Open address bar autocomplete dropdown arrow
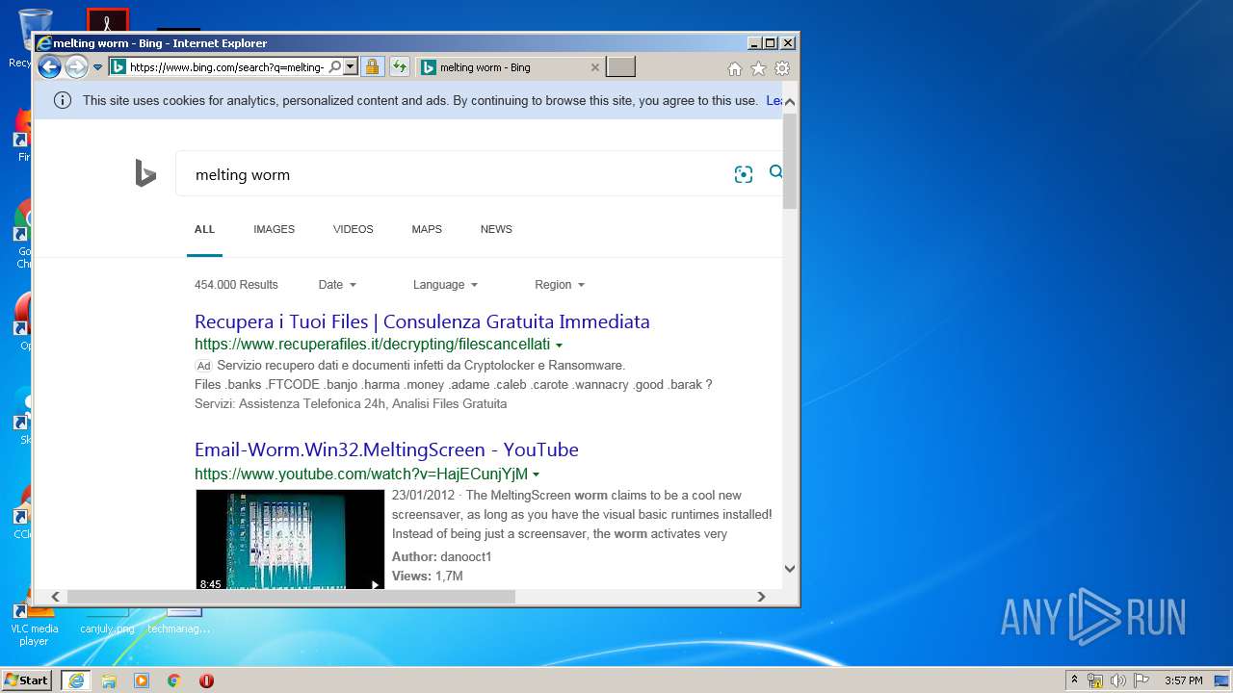Image resolution: width=1233 pixels, height=693 pixels. pos(351,67)
